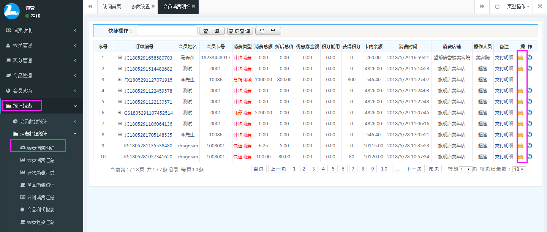Open 商品管理 in the sidebar

coord(41,76)
